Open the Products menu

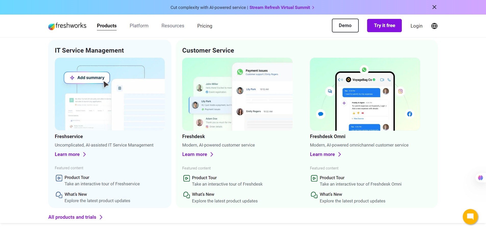click(107, 26)
